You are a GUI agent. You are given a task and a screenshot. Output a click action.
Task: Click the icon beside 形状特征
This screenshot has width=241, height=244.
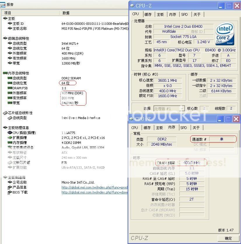click(10, 152)
